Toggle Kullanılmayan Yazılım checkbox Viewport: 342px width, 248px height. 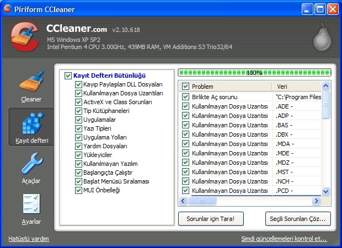(78, 164)
